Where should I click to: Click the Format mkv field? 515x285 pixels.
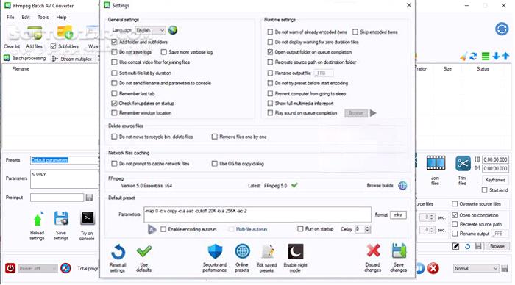[x=398, y=214]
